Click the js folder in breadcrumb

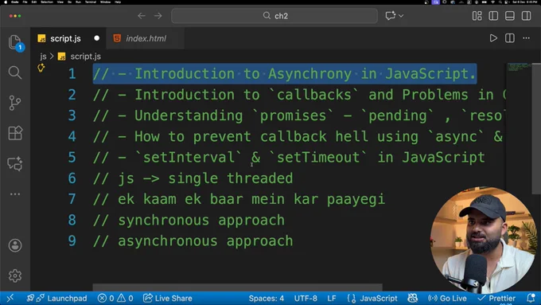43,57
